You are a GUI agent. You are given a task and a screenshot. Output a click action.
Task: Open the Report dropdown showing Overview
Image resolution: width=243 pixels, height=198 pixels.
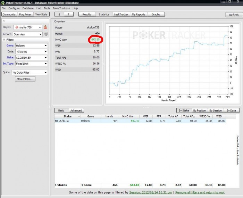[x=28, y=34]
